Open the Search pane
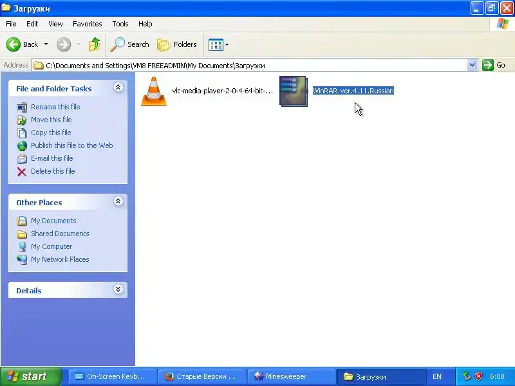This screenshot has height=386, width=515. pyautogui.click(x=129, y=44)
